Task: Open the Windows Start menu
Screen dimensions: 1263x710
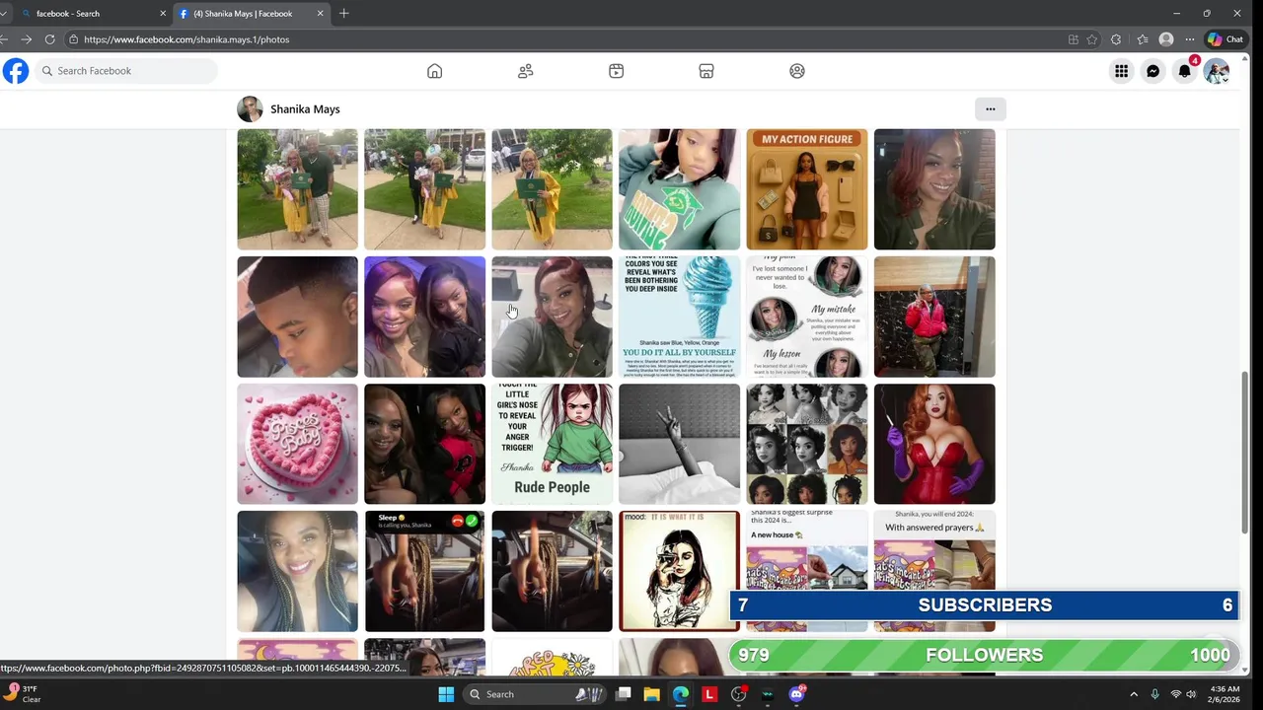Action: pos(446,694)
